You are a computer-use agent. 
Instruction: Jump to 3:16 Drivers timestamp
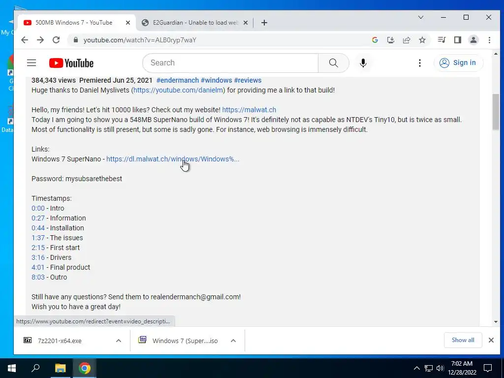[38, 257]
